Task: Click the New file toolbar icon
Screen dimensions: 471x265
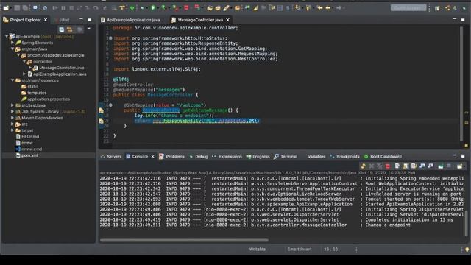Action: 6,8
